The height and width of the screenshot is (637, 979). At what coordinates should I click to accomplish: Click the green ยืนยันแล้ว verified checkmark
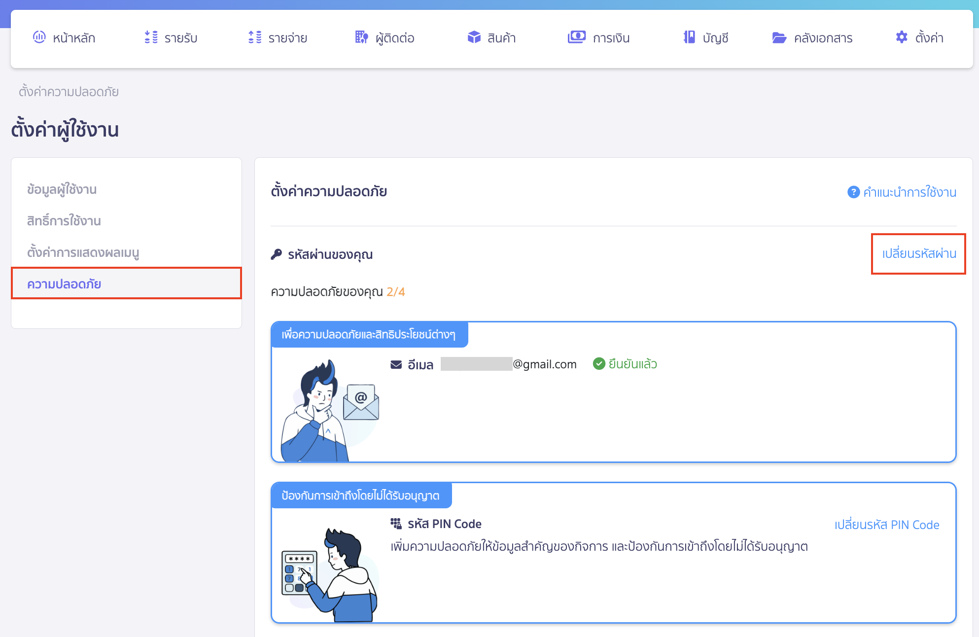coord(598,364)
